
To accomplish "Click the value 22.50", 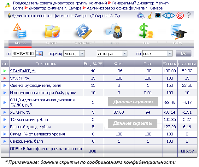I will click(x=187, y=85).
